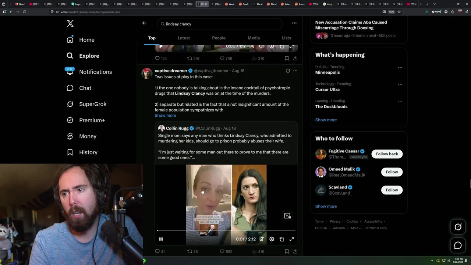Follow Omeed Malik
This screenshot has width=471, height=265.
tap(392, 172)
